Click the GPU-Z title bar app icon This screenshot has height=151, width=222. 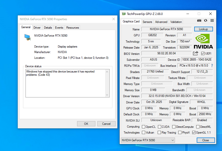click(124, 14)
